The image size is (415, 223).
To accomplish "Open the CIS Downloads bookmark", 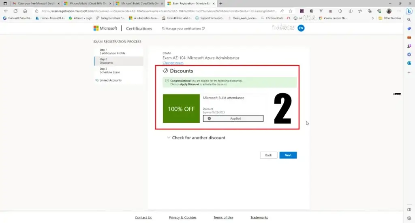I will (272, 18).
